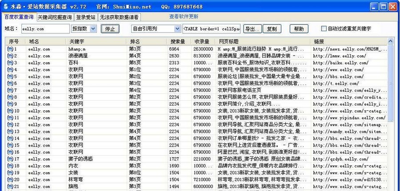Click the globe icon in row 12
The image size is (400, 191).
[10, 125]
